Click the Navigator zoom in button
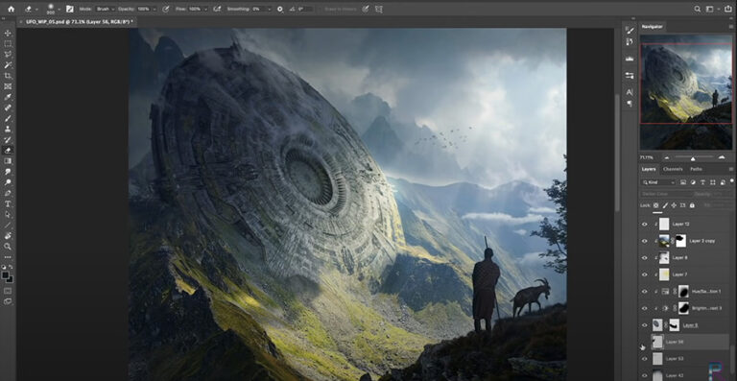This screenshot has width=737, height=381. (722, 157)
